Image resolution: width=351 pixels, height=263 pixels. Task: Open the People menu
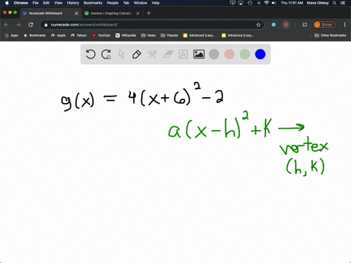point(113,3)
